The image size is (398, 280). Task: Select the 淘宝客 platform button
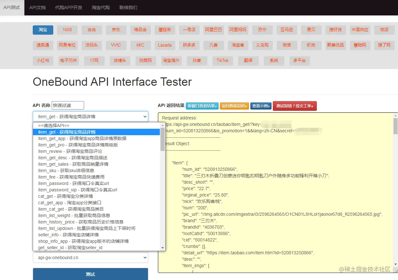tap(238, 45)
